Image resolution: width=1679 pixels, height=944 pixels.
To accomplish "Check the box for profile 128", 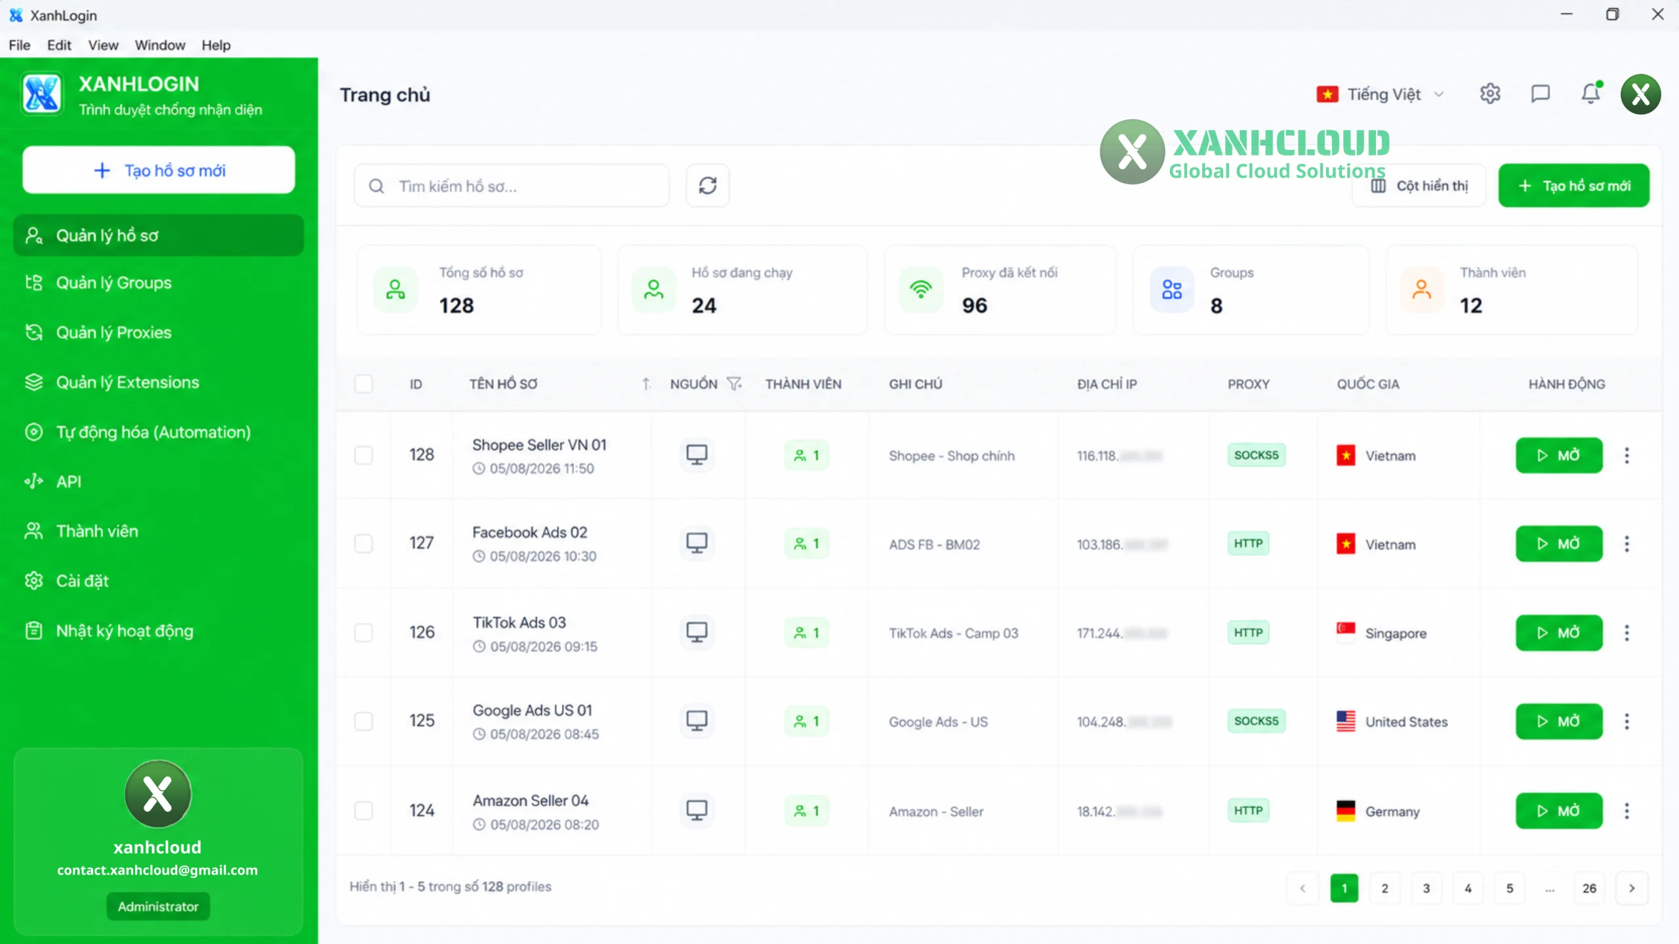I will 363,455.
